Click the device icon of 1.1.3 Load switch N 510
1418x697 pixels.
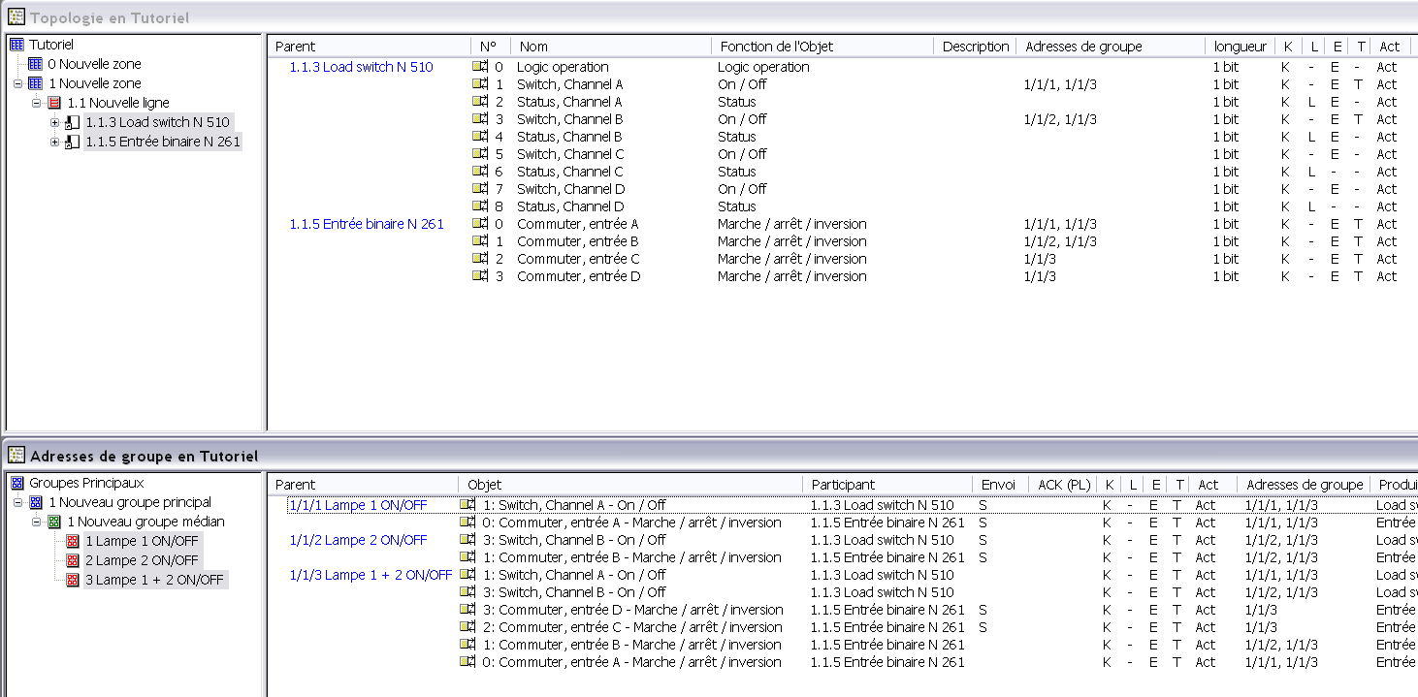click(73, 122)
